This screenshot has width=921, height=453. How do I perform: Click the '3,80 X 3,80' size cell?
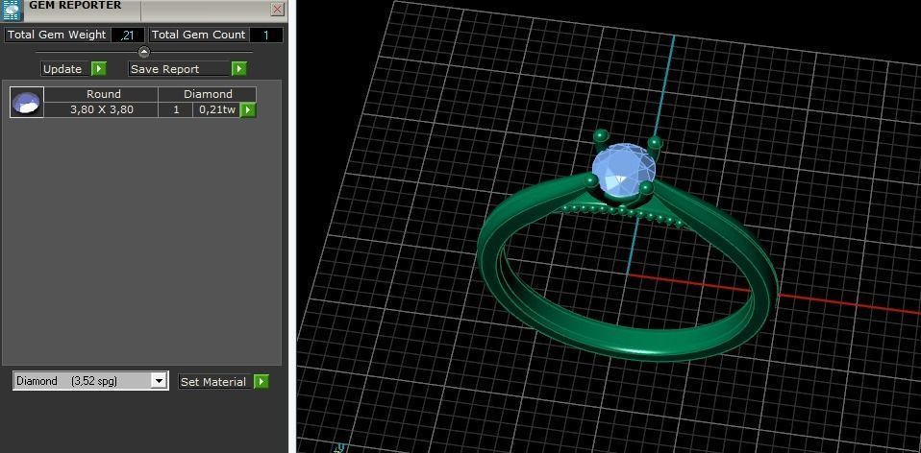tap(101, 109)
